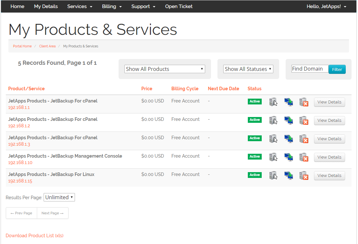This screenshot has height=244, width=358.
Task: Click the Find Domain input field
Action: (310, 69)
